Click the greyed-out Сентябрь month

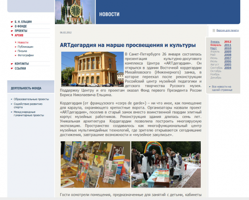click(216, 68)
